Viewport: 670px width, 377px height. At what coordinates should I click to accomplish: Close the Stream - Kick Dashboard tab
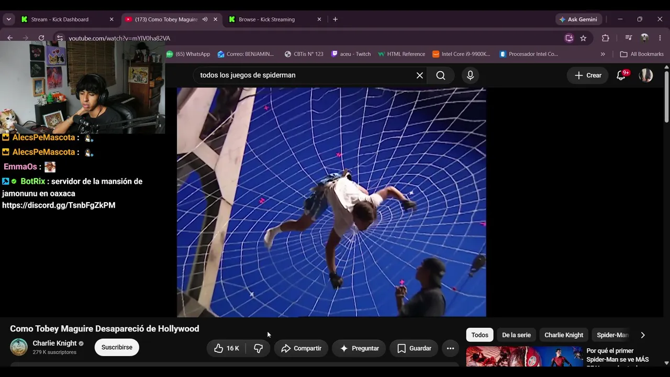(x=111, y=19)
